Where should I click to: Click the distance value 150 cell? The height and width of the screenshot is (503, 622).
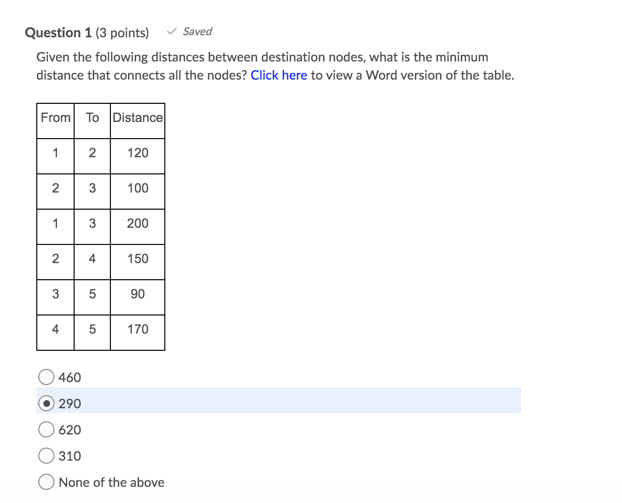point(137,259)
